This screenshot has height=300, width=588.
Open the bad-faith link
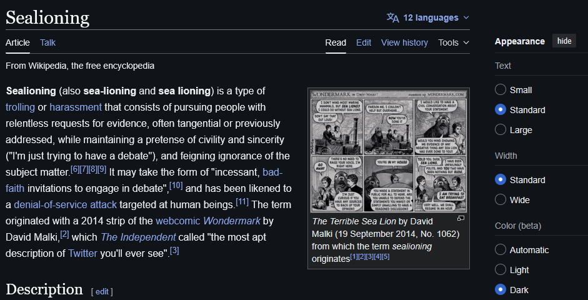click(x=273, y=172)
